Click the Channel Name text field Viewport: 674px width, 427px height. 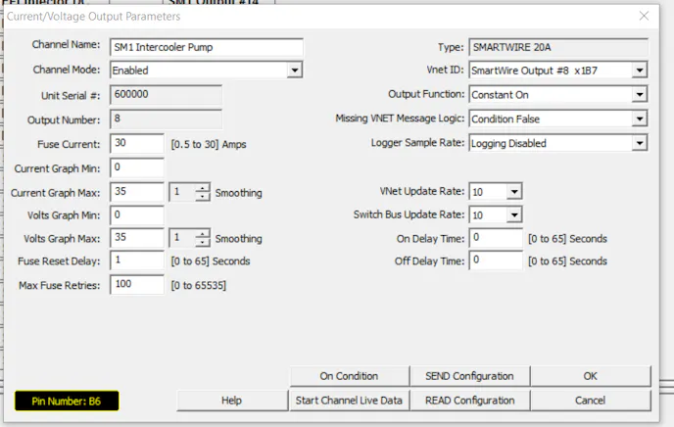click(206, 47)
